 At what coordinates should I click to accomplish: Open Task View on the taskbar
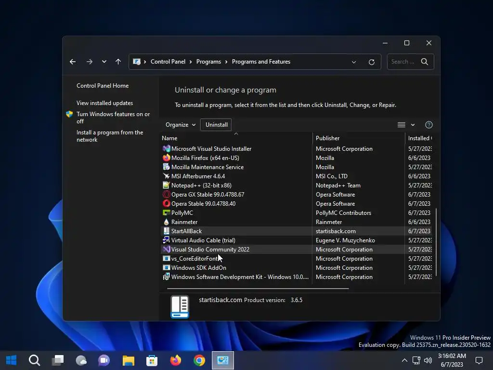coord(58,360)
